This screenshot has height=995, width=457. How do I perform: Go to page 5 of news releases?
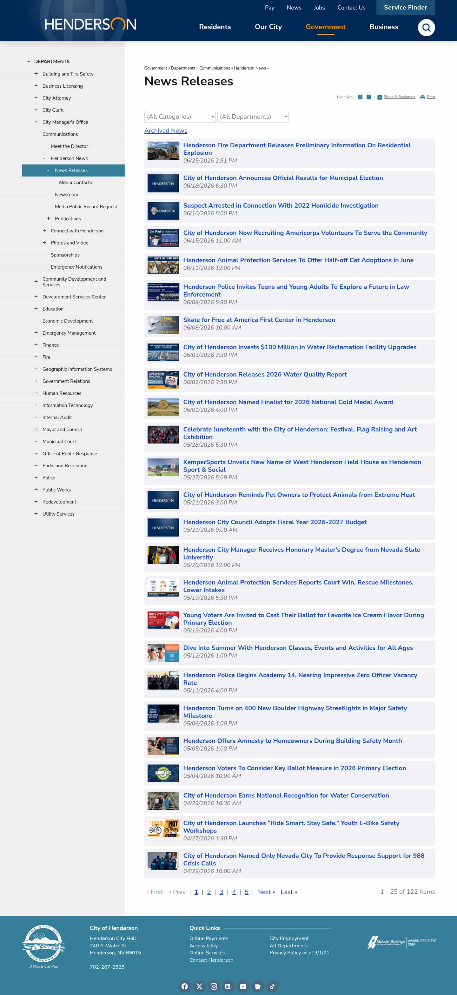click(x=246, y=891)
